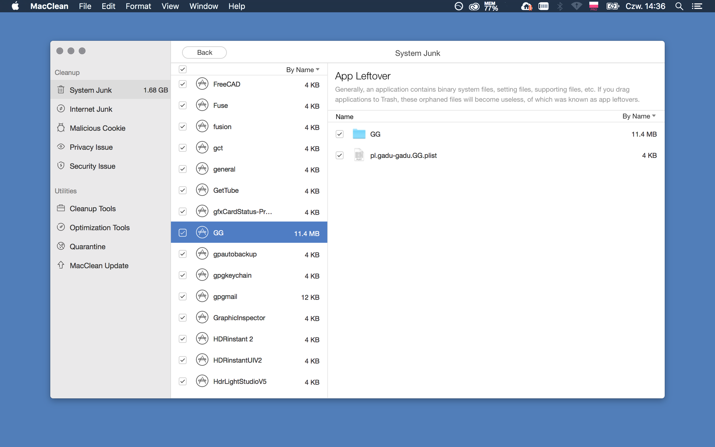Click the 11.4 MB size of GG folder
This screenshot has width=715, height=447.
point(644,134)
